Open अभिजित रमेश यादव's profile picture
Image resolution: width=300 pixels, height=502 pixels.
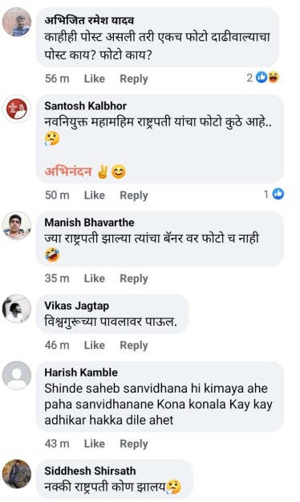click(17, 22)
